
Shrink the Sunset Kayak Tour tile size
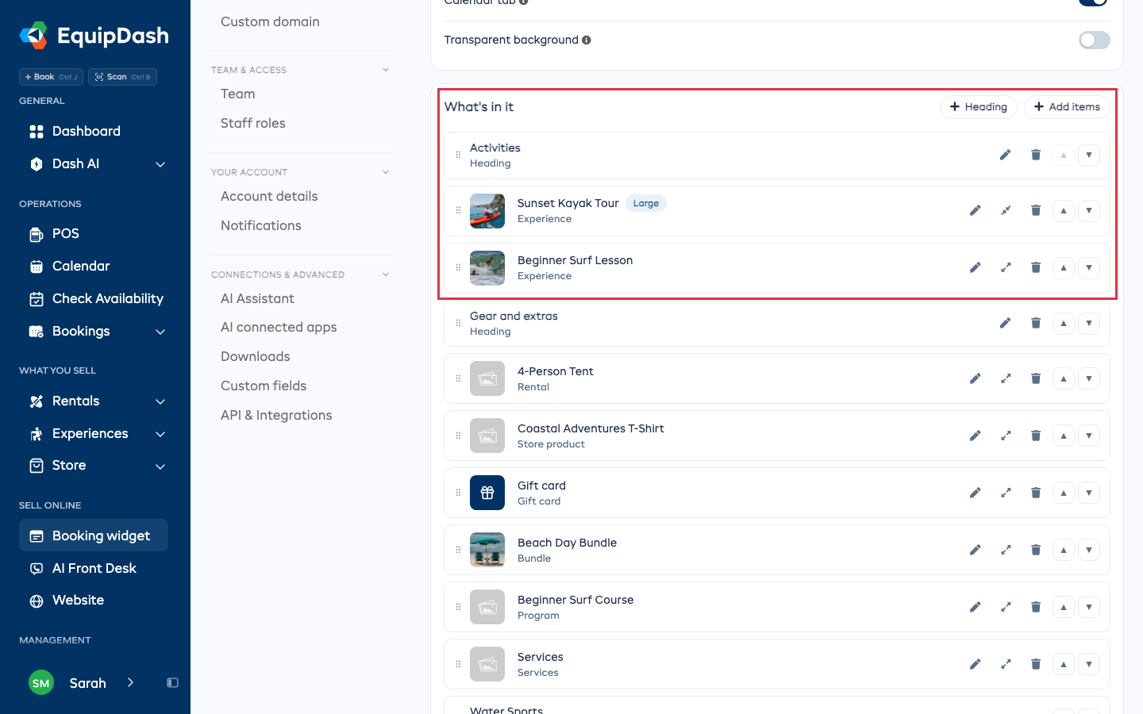(x=1006, y=210)
